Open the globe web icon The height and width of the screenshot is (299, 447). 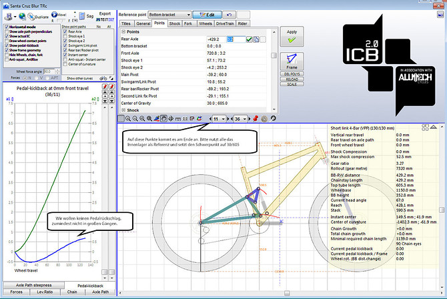(x=22, y=17)
